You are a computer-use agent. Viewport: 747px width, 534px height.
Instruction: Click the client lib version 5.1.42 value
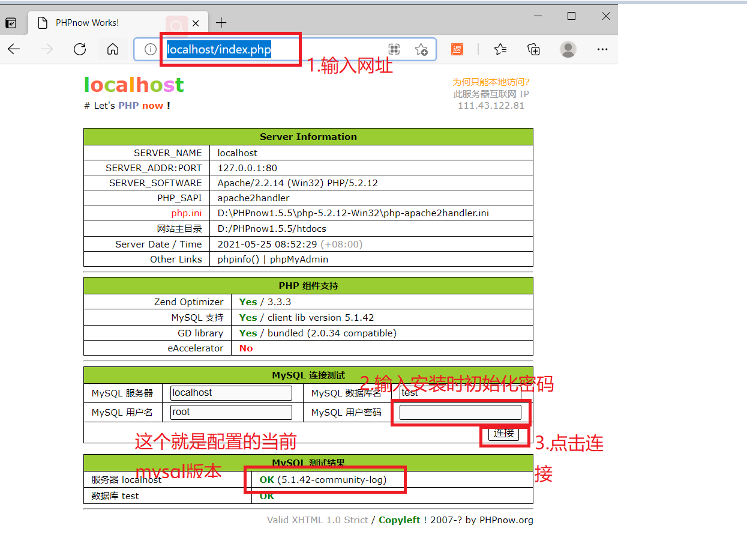click(x=320, y=317)
